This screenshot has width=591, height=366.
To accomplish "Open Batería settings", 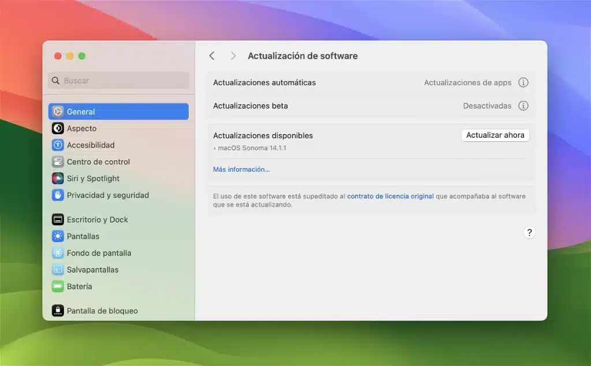I will coord(118,286).
